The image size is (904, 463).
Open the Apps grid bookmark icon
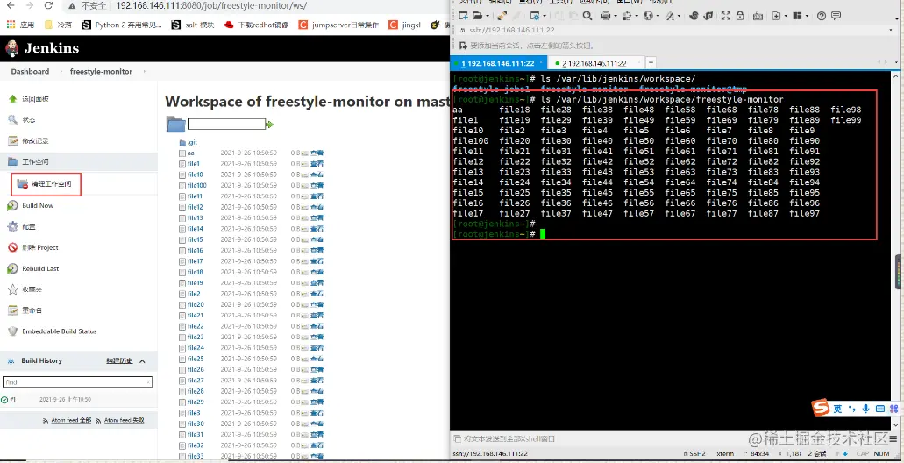pyautogui.click(x=10, y=25)
